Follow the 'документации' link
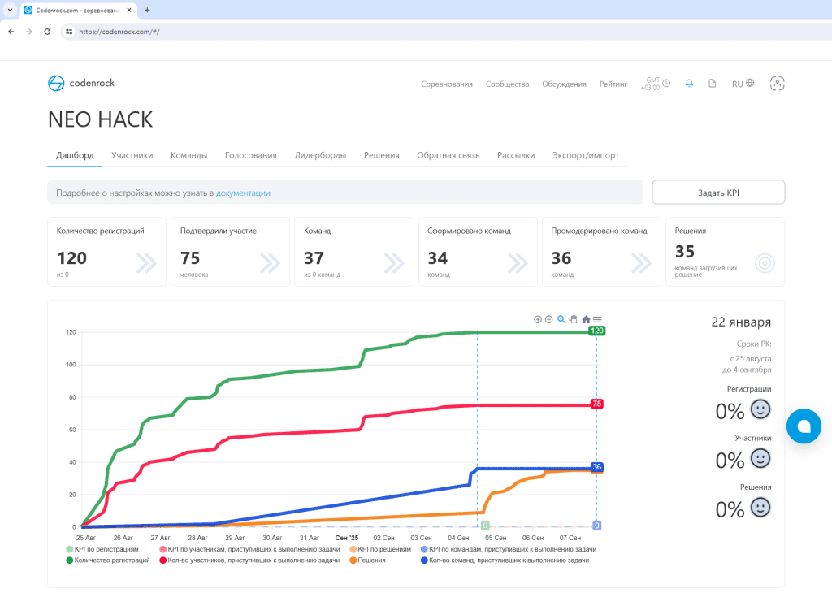832x597 pixels. pos(243,193)
